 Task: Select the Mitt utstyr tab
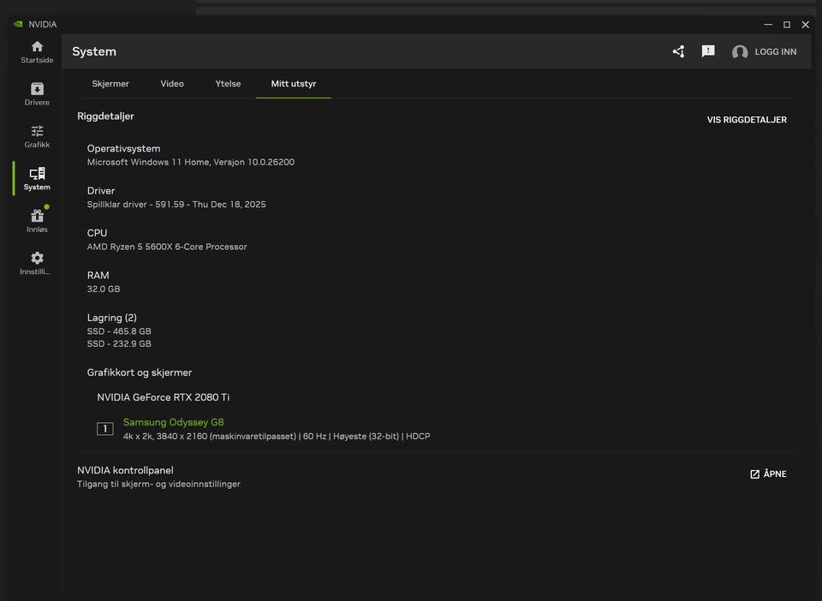293,84
